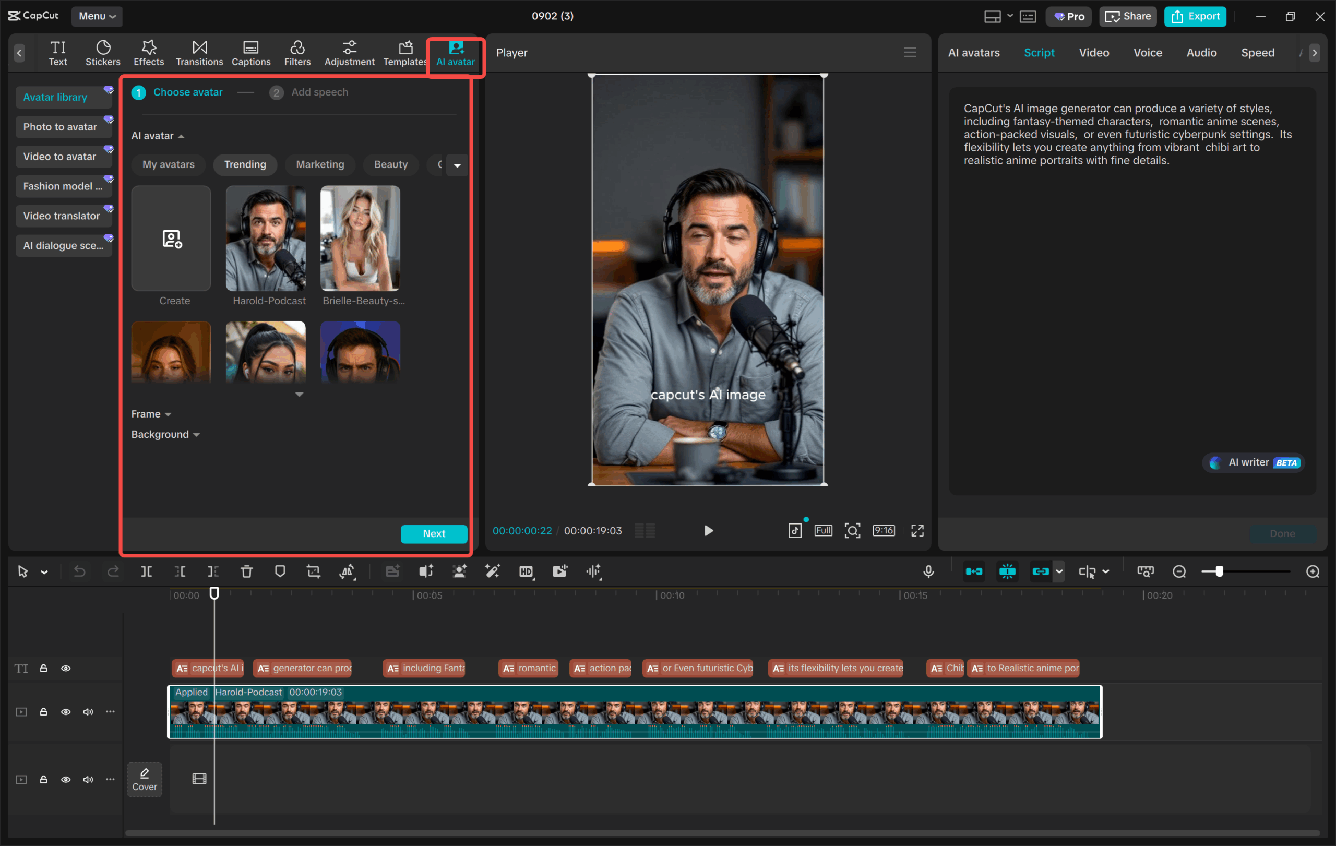Open the Filters panel
This screenshot has width=1336, height=846.
pos(297,53)
